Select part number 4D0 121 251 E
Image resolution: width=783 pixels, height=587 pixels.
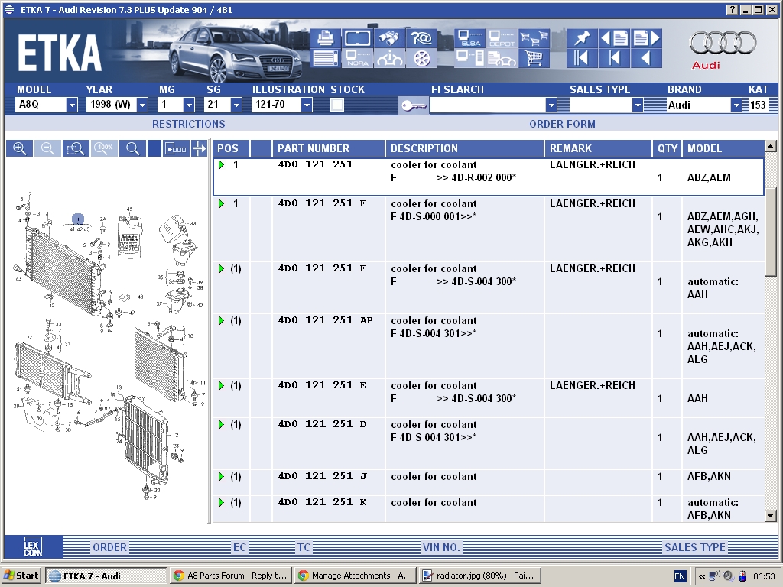click(x=322, y=385)
